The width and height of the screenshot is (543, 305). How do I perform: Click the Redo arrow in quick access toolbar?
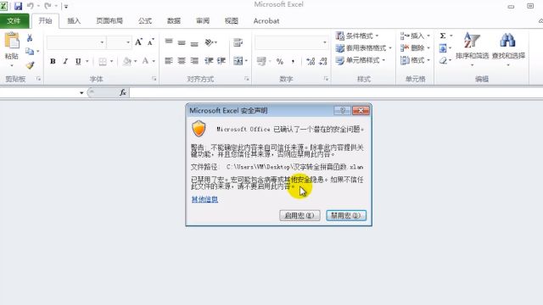[48, 6]
